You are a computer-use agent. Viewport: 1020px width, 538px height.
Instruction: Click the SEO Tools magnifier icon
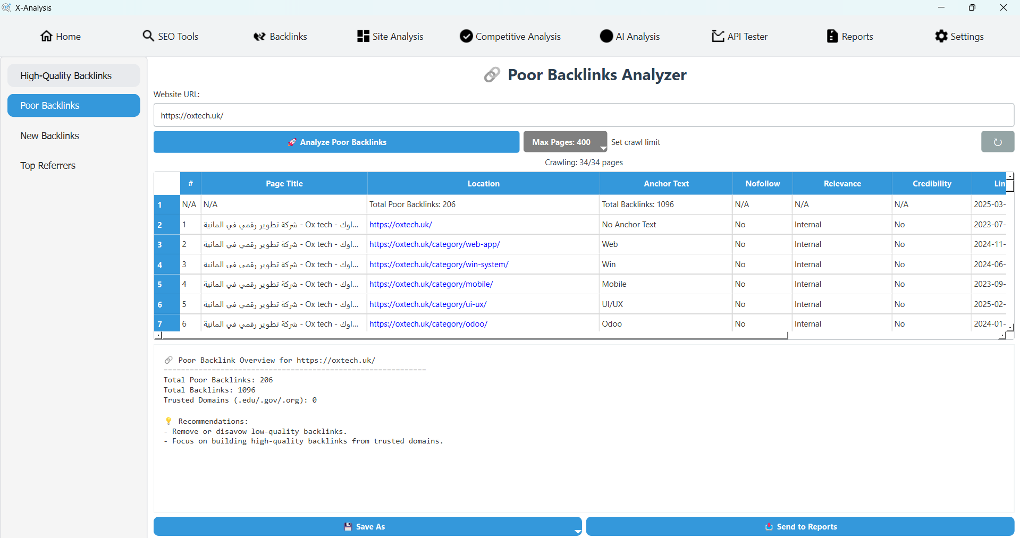tap(148, 36)
